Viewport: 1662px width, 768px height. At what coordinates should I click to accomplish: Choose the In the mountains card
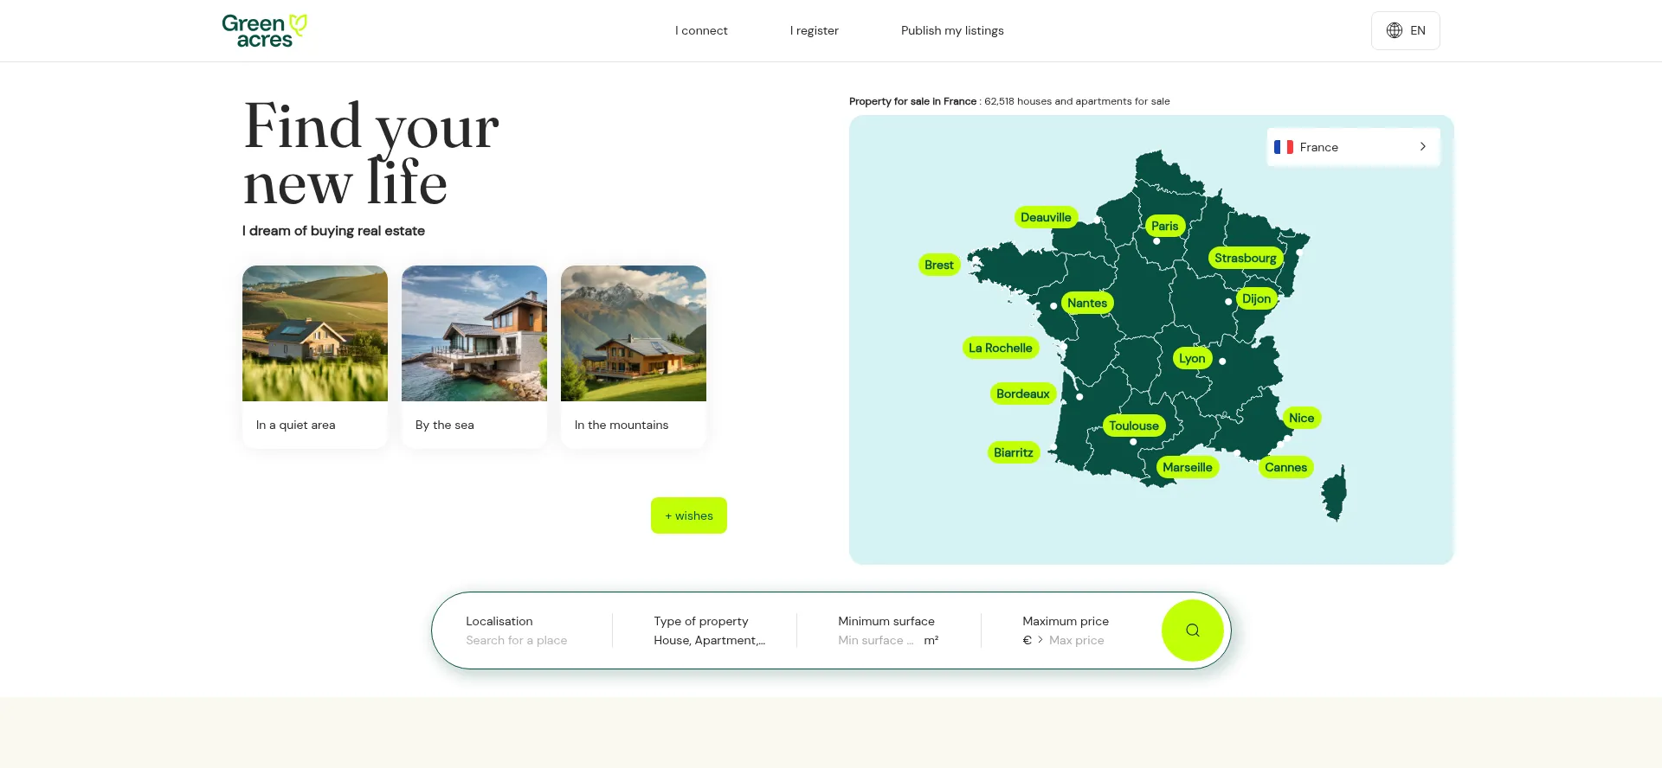pos(634,355)
